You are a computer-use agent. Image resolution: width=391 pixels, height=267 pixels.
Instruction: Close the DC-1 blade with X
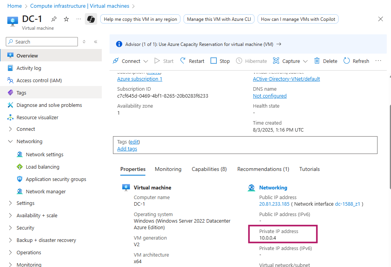(x=380, y=19)
